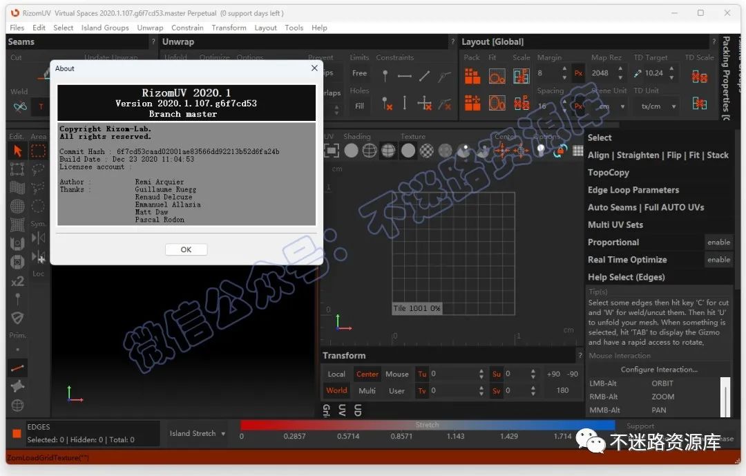This screenshot has width=746, height=476.
Task: Click the symmetry mirror icon under Sym.
Action: click(x=39, y=238)
